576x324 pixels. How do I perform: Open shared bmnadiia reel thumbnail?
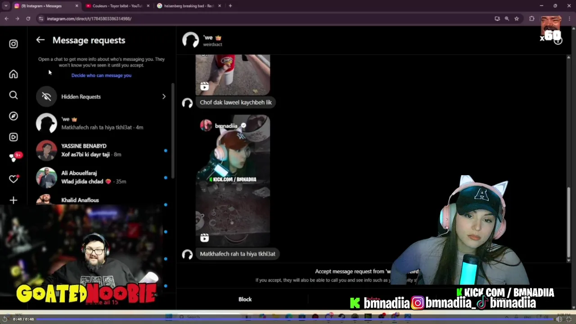(233, 180)
